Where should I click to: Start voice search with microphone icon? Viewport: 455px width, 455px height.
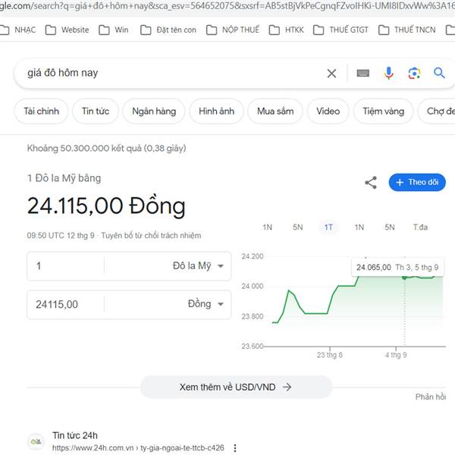tap(388, 74)
